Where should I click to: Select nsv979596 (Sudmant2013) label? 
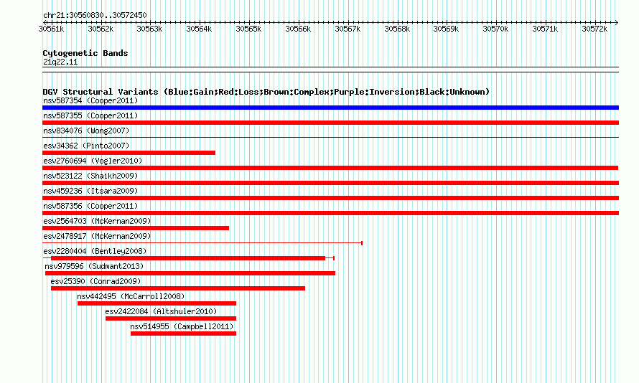pos(94,266)
